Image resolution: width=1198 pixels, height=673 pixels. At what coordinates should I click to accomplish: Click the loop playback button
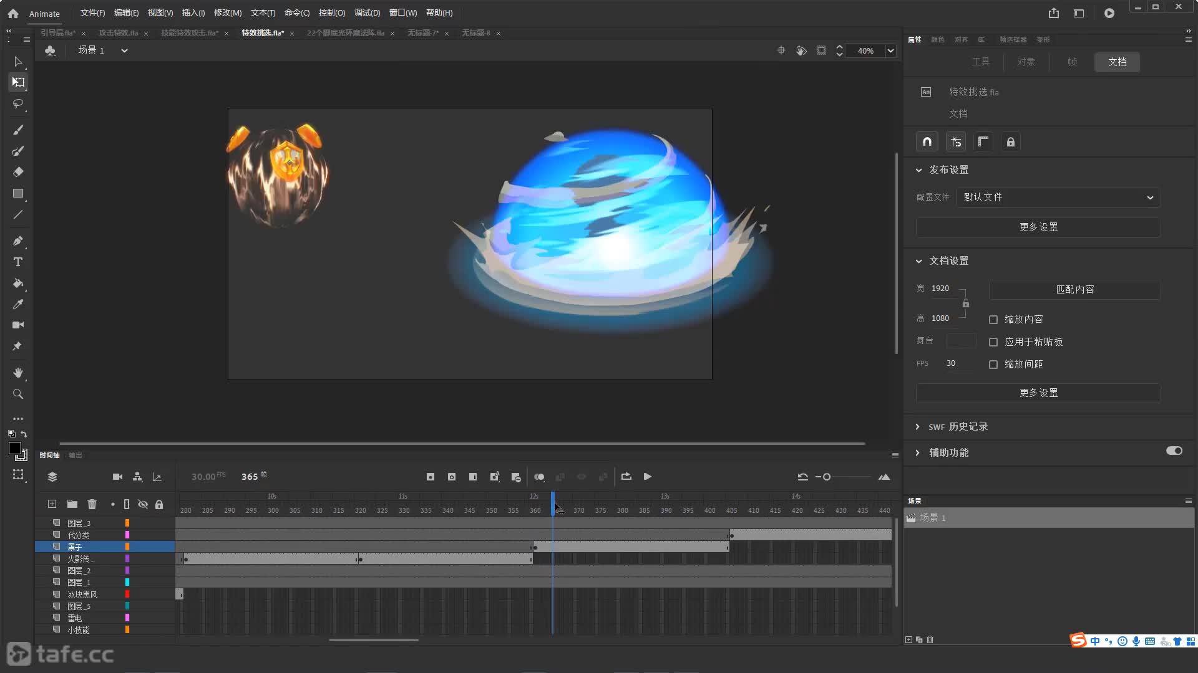626,477
